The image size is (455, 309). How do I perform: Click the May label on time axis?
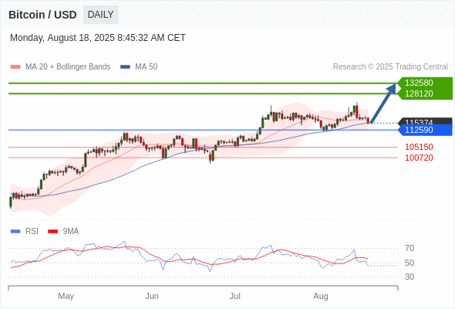coord(66,296)
